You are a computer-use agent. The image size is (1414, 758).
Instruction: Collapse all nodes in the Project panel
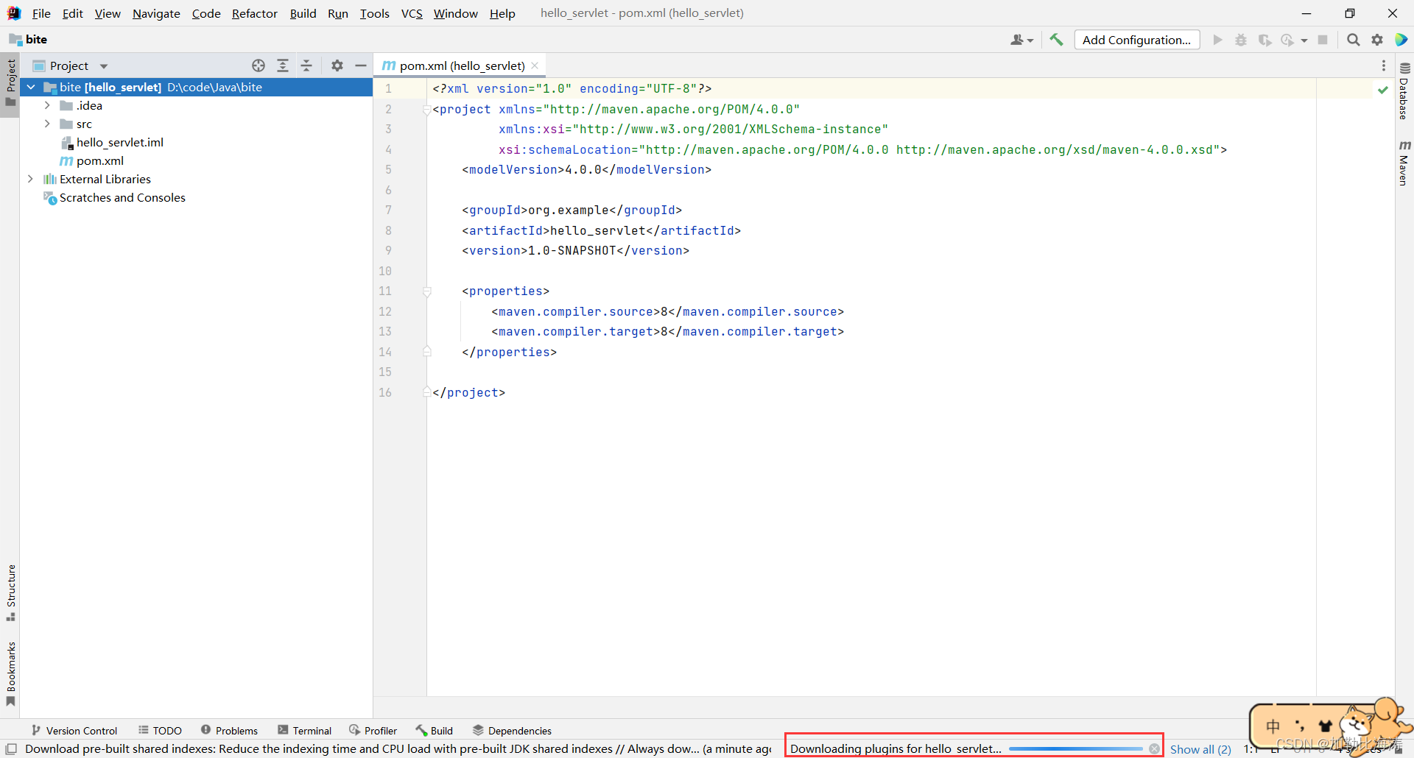click(307, 65)
